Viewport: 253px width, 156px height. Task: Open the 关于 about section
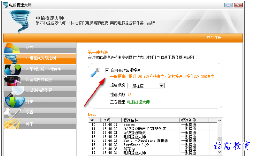point(40,124)
